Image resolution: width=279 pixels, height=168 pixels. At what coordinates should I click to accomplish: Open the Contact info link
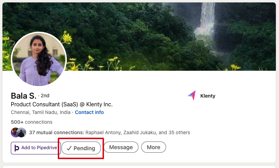click(89, 112)
